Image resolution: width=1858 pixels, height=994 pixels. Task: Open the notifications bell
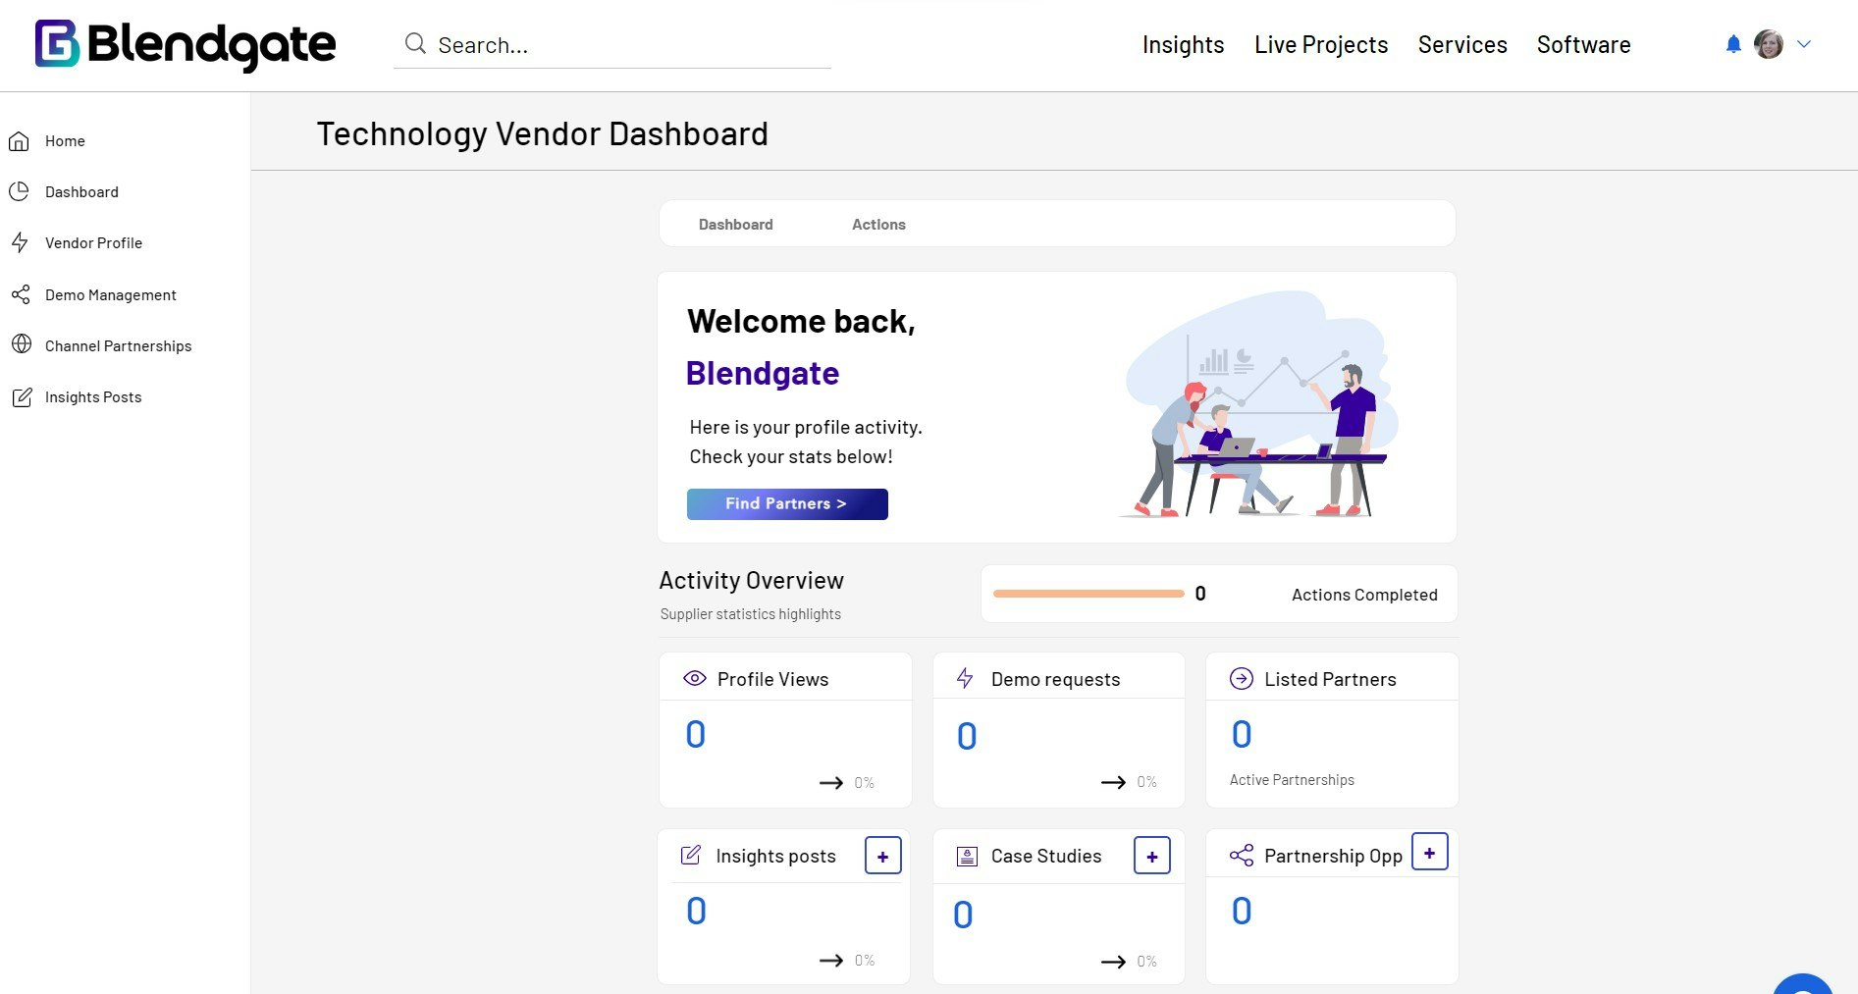[1733, 44]
